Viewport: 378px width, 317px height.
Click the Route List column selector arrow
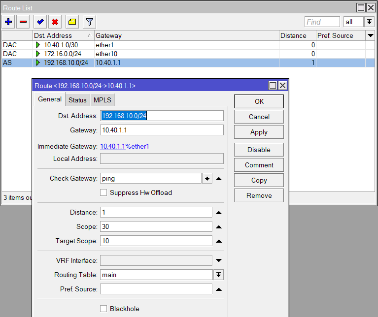[371, 35]
